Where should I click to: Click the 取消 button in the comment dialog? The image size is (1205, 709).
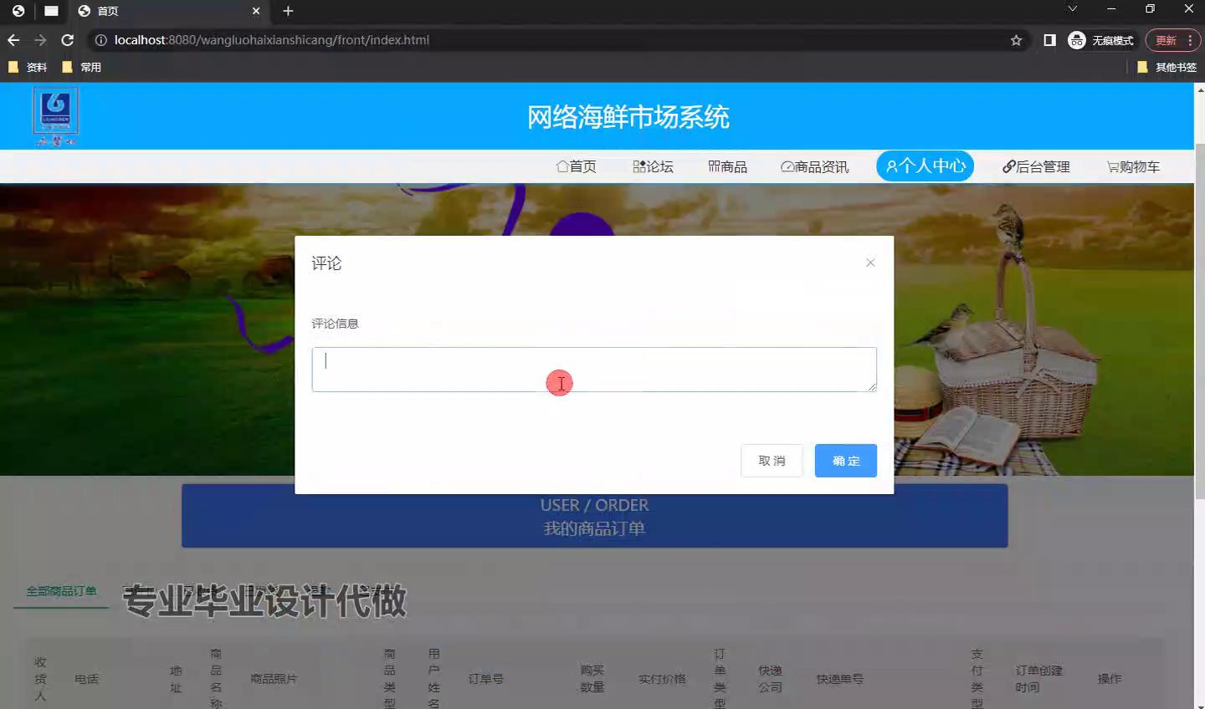[772, 461]
